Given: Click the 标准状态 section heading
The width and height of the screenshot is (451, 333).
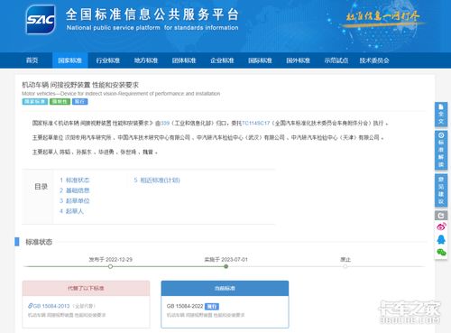Looking at the screenshot, I should (39, 242).
